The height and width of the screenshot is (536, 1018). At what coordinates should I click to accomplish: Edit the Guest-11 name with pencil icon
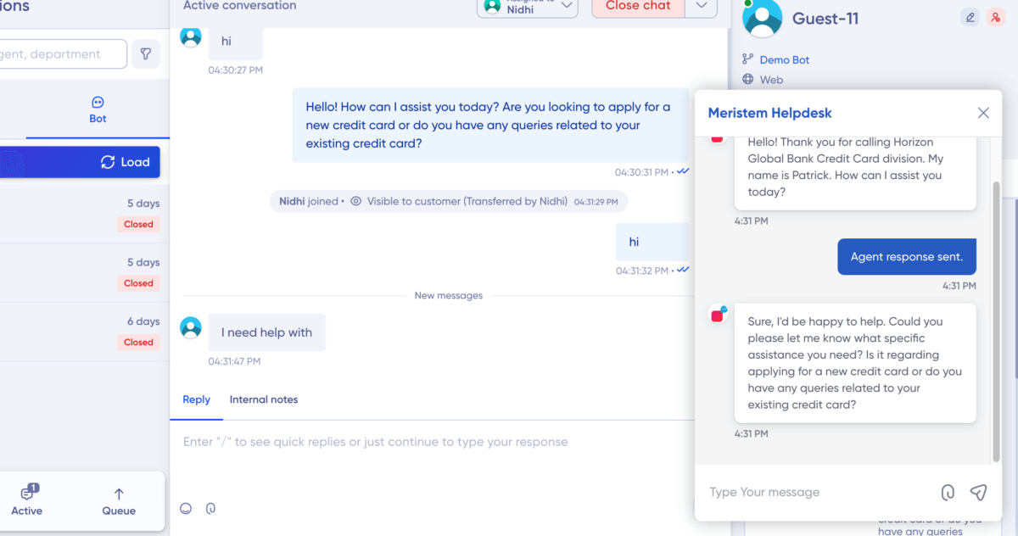[970, 17]
